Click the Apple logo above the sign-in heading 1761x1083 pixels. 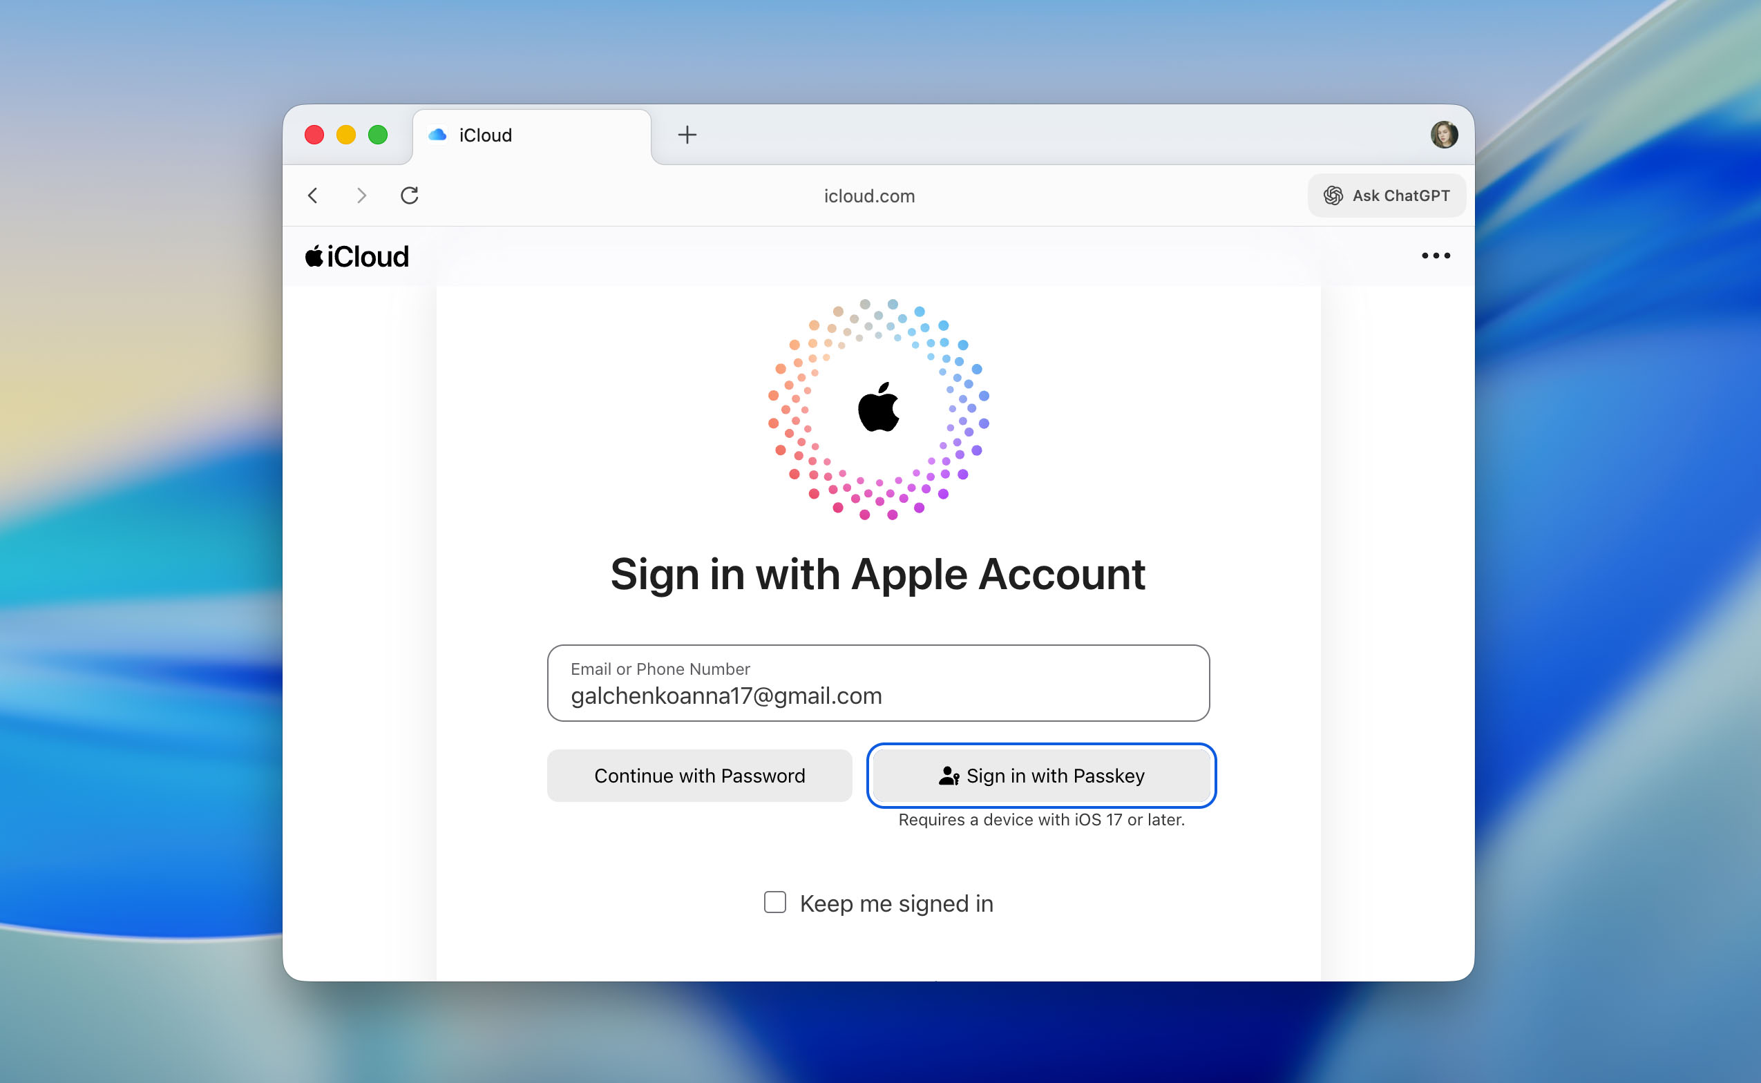(879, 410)
